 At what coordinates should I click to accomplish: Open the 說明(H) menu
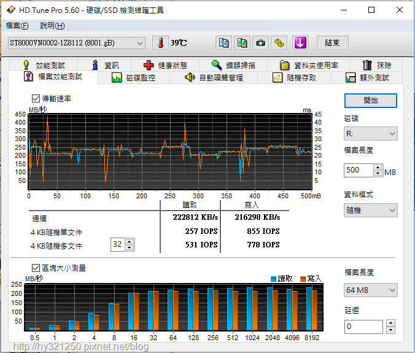tap(52, 26)
